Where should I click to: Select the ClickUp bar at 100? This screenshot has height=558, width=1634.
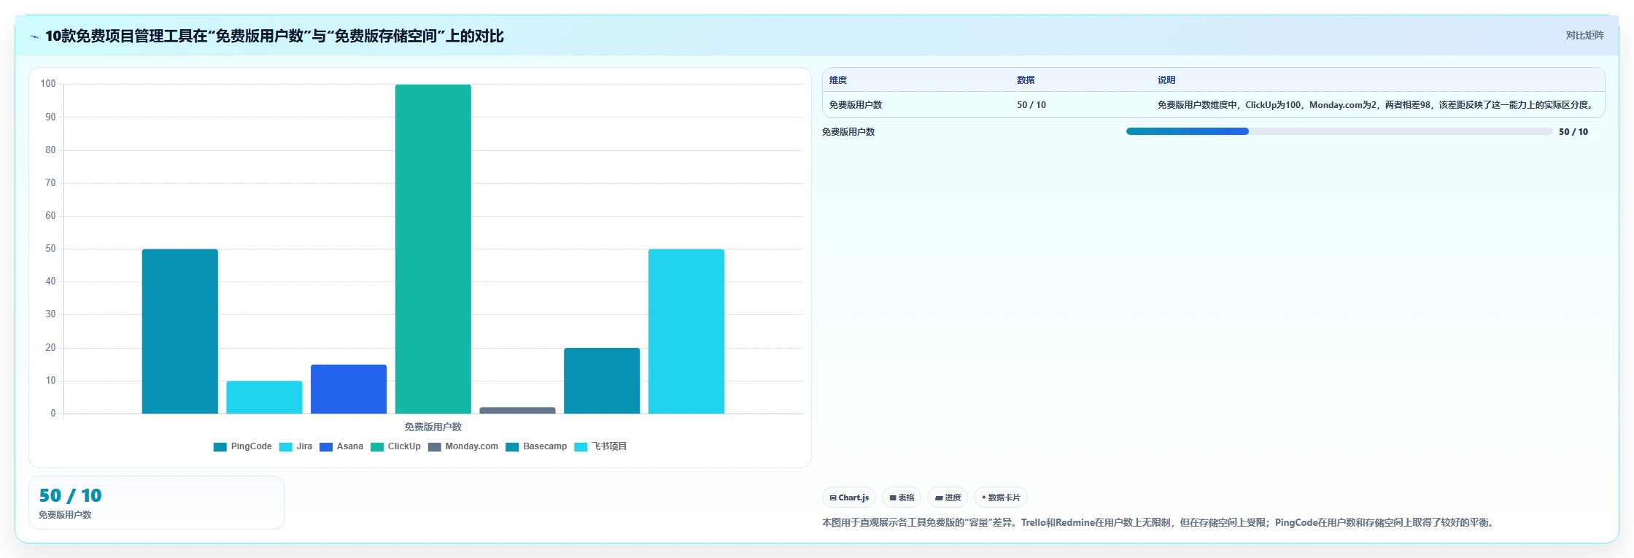pos(433,249)
